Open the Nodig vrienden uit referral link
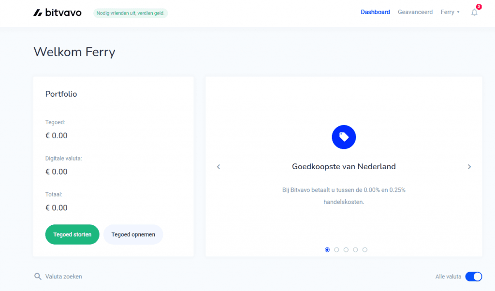495x291 pixels. pos(131,13)
